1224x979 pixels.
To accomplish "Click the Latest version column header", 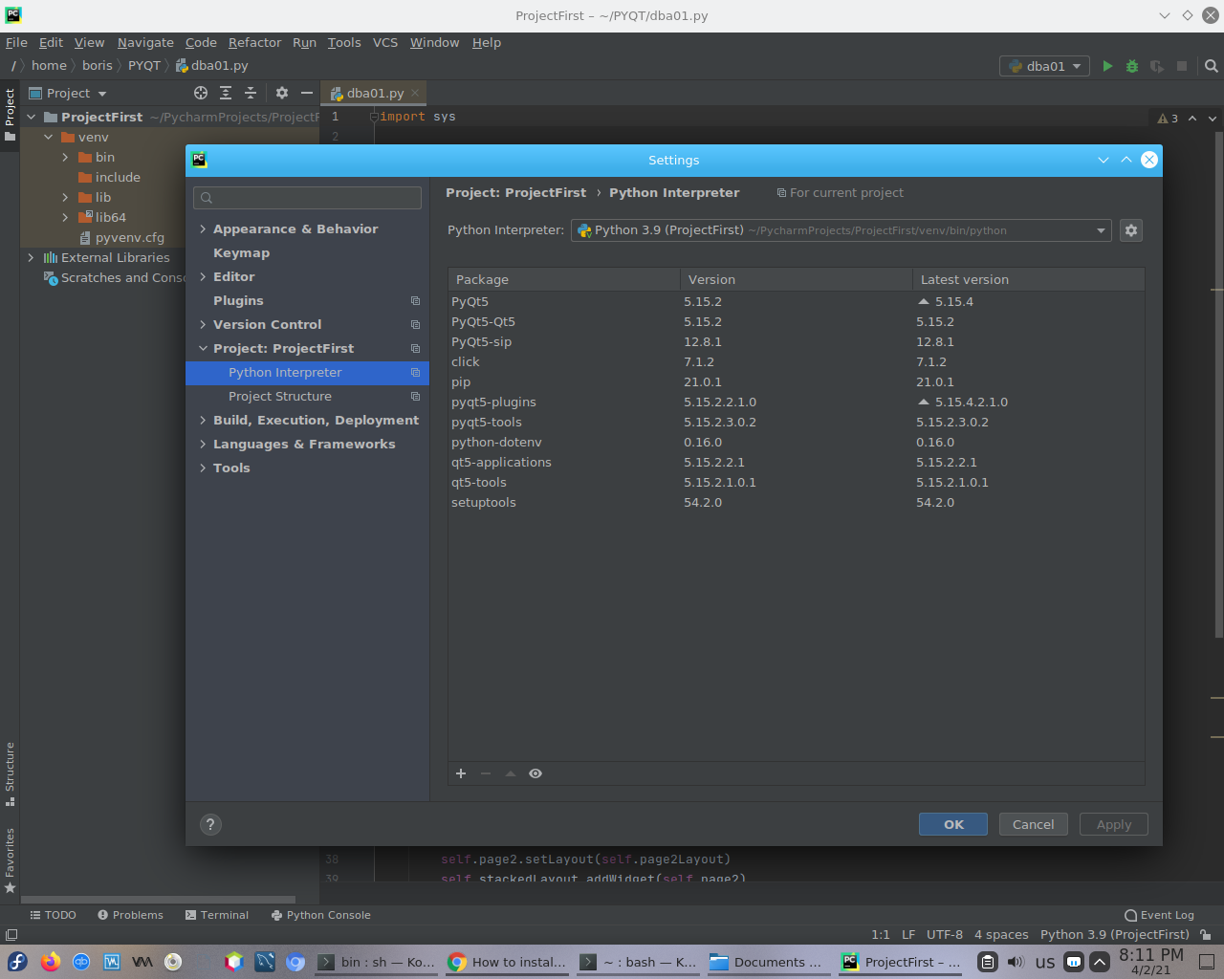I will point(1028,280).
